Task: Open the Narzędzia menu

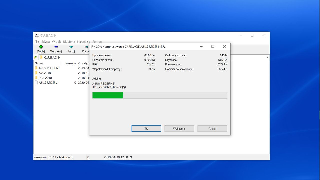Action: click(84, 42)
